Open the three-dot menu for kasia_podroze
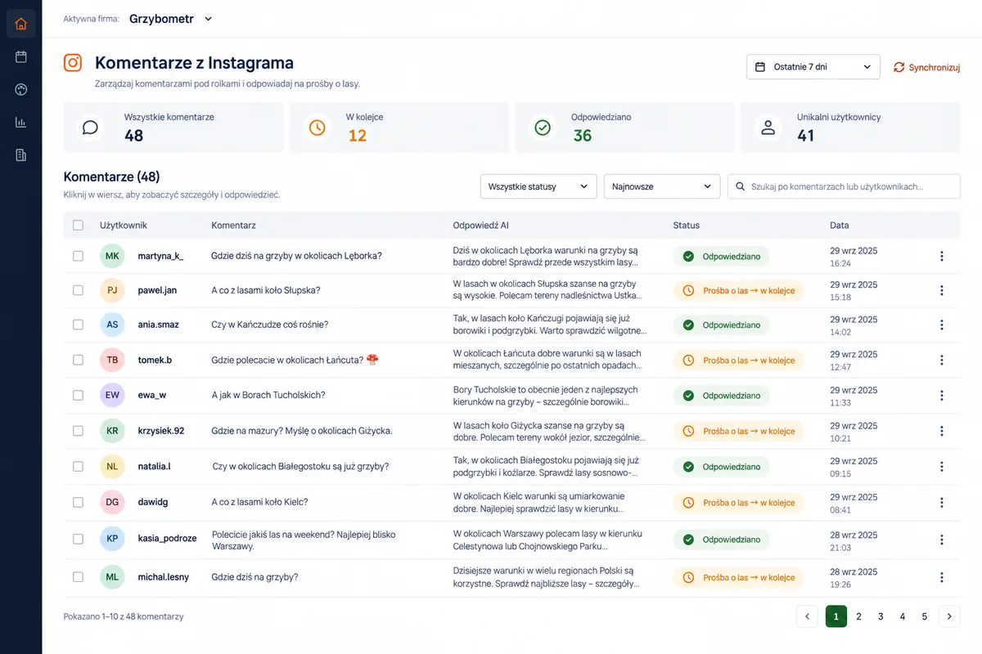Viewport: 982px width, 654px height. [x=941, y=540]
